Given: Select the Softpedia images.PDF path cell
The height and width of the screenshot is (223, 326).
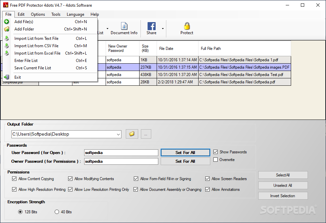Looking at the screenshot, I should [245, 67].
